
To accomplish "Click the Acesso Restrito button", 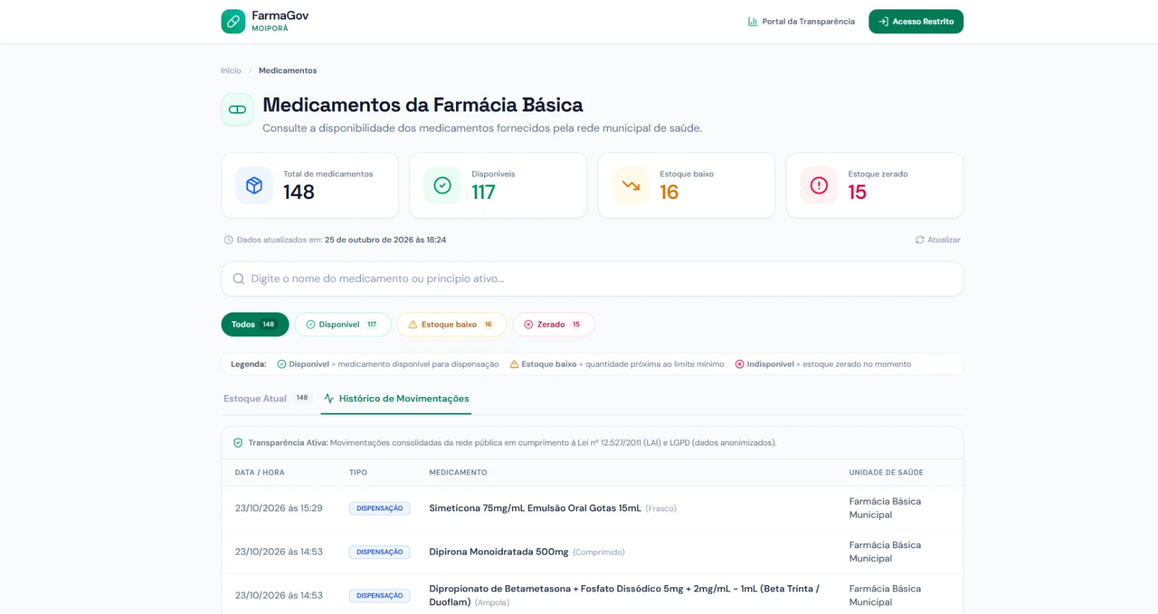I will point(916,22).
